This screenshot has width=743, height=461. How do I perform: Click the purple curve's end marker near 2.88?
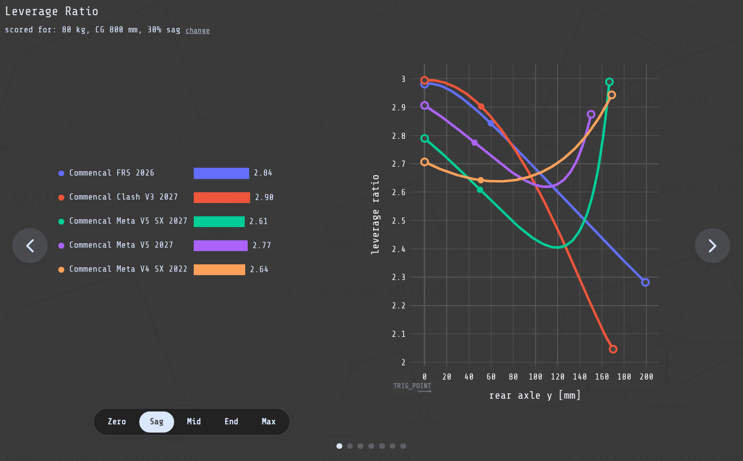(x=591, y=114)
